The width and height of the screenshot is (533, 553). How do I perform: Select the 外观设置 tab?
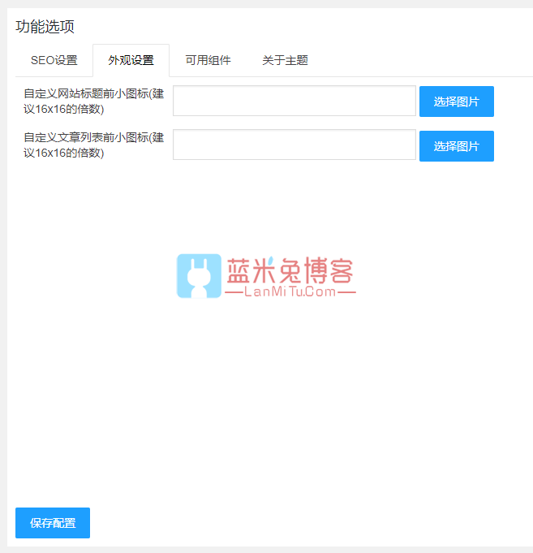point(131,60)
